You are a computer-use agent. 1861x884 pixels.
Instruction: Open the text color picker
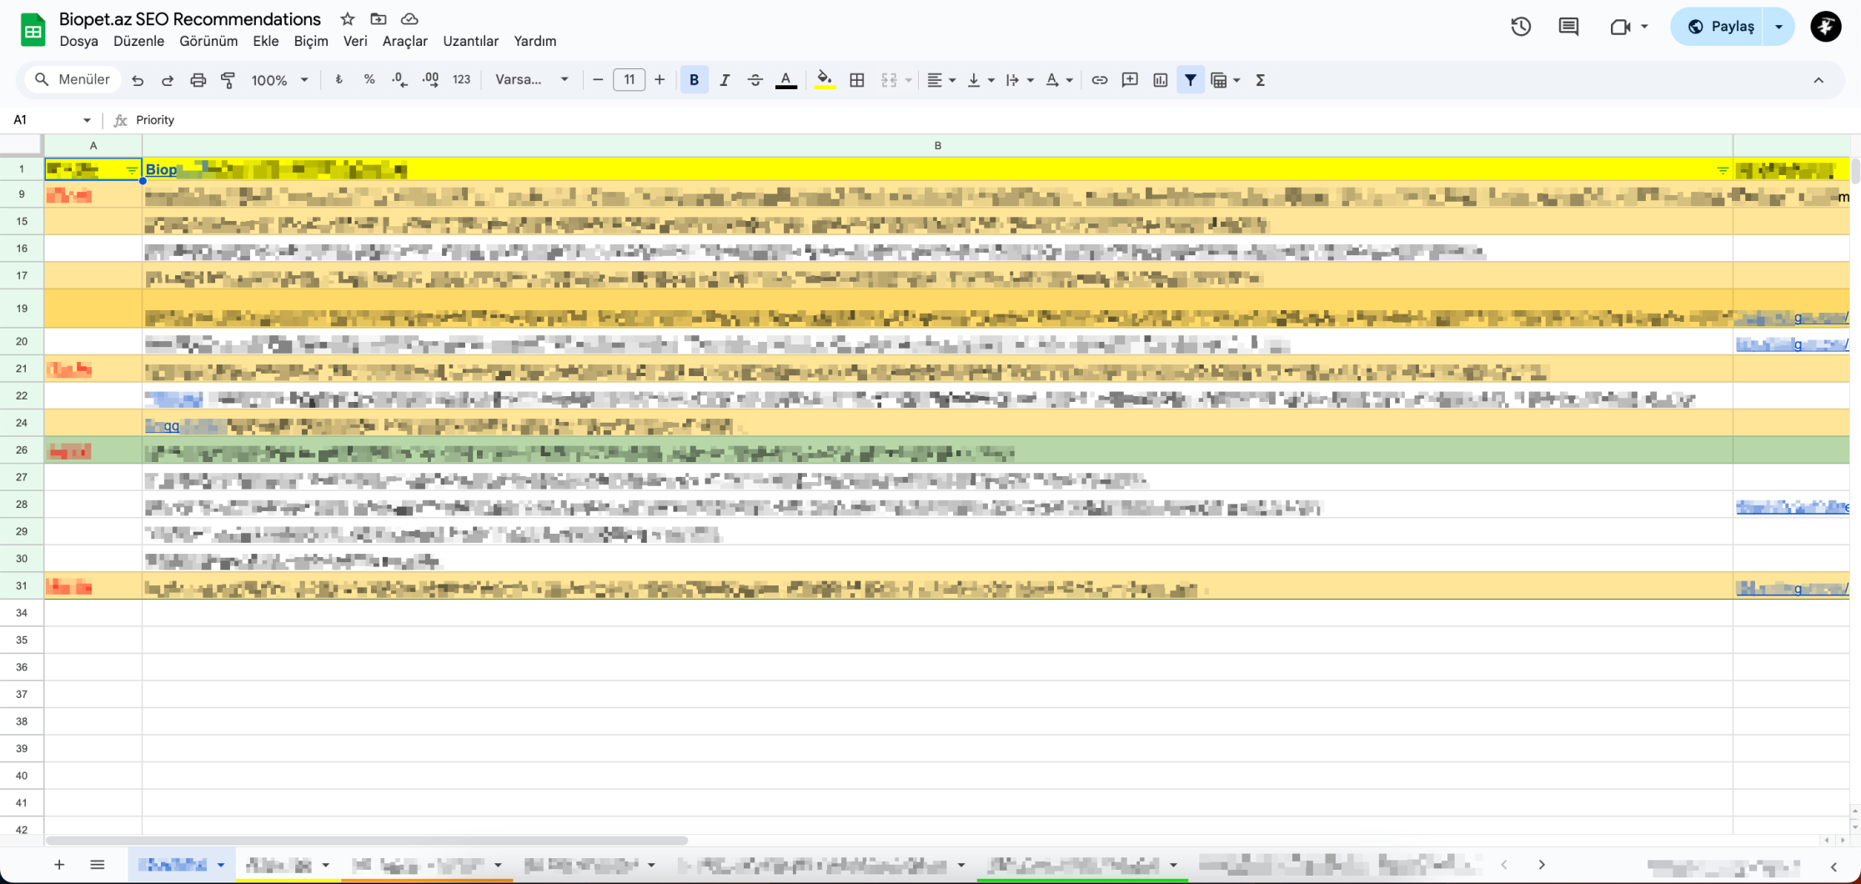(785, 80)
